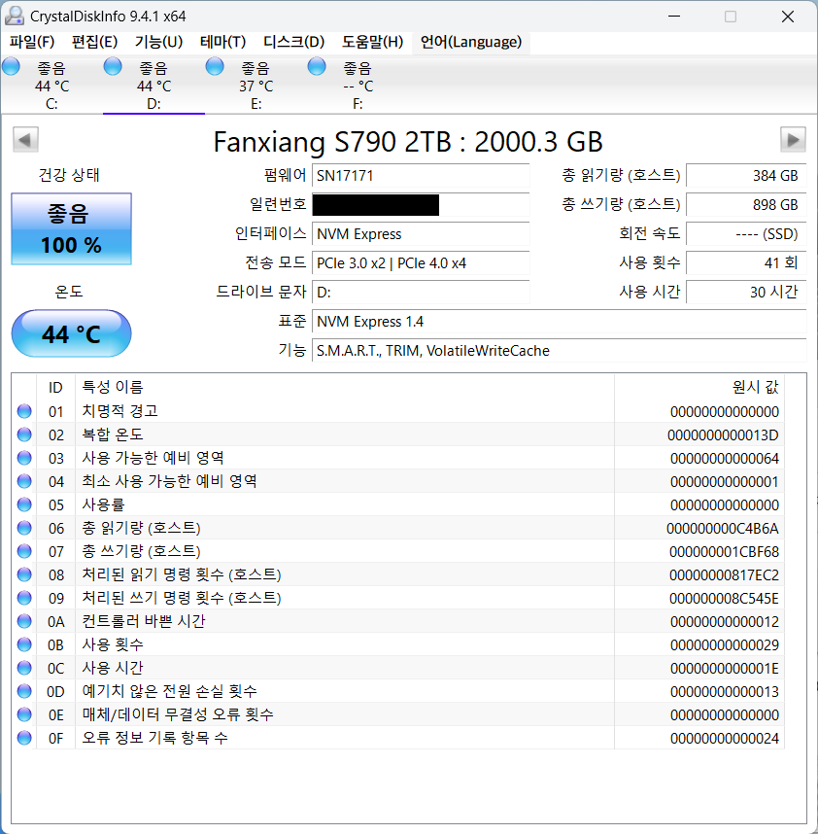Click status orb of attribute 01 치명적 경고
The width and height of the screenshot is (818, 834).
point(24,411)
